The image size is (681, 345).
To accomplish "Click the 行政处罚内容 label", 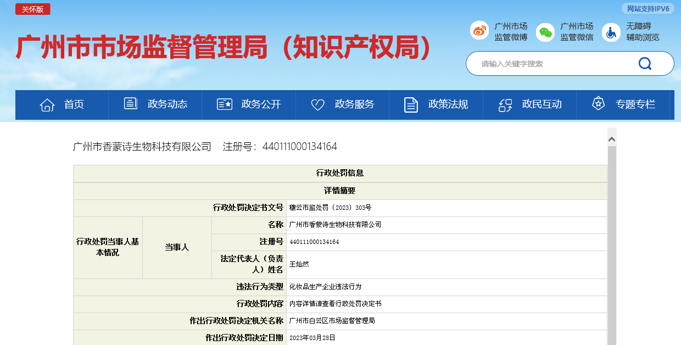I will click(x=260, y=304).
